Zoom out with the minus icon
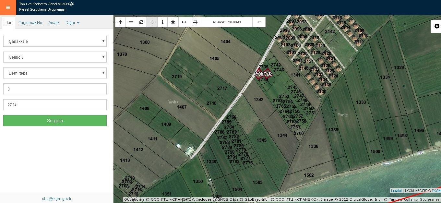This screenshot has width=441, height=203. (131, 22)
